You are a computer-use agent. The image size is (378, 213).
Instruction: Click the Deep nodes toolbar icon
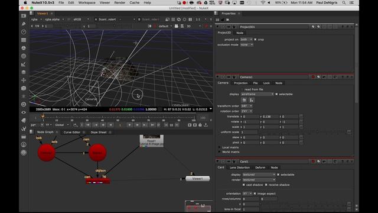tap(24, 104)
